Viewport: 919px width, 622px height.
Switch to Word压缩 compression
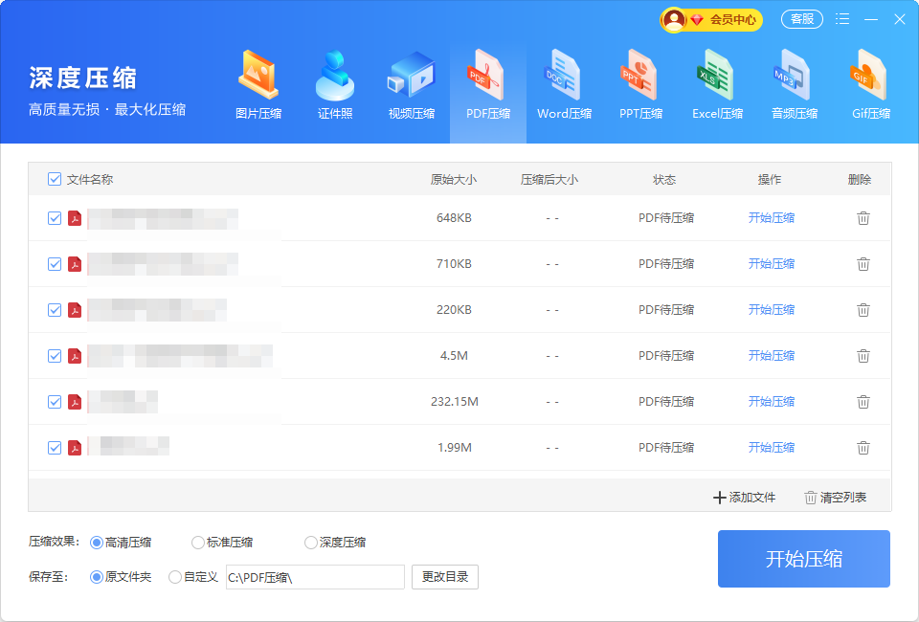pos(565,86)
